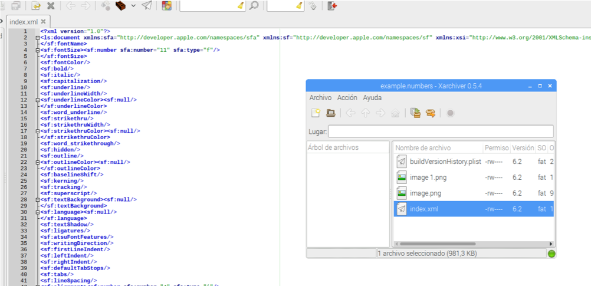Collapse the sf:textBackground fold on line 28
Viewport: 591px width, 286px height.
point(37,199)
